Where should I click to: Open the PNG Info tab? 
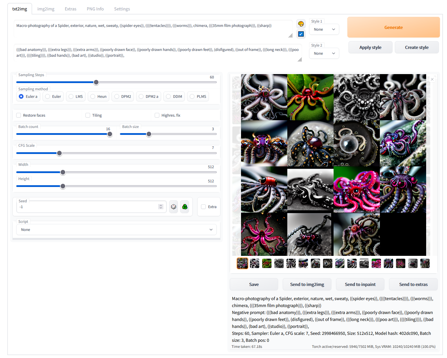[95, 9]
